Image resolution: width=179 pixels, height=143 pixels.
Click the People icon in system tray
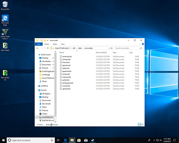[149, 140]
